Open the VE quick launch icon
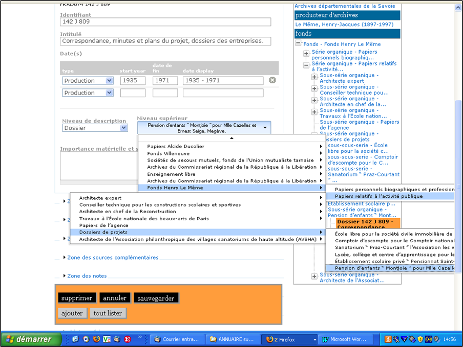Image resolution: width=463 pixels, height=347 pixels. point(107,339)
